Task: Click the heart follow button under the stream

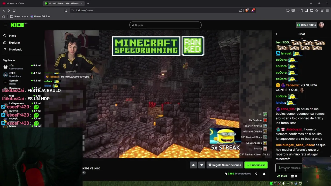Action: tap(202, 165)
